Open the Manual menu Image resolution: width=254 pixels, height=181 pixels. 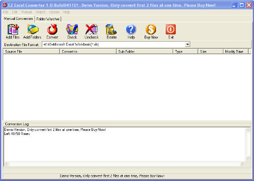point(27,12)
